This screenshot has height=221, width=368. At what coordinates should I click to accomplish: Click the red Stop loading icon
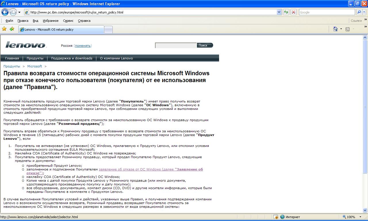[294, 12]
